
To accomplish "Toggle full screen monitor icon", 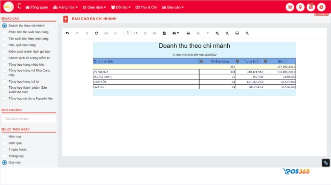I will coord(237,33).
